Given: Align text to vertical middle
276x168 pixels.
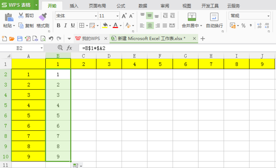Looking at the screenshot, I should pos(150,16).
